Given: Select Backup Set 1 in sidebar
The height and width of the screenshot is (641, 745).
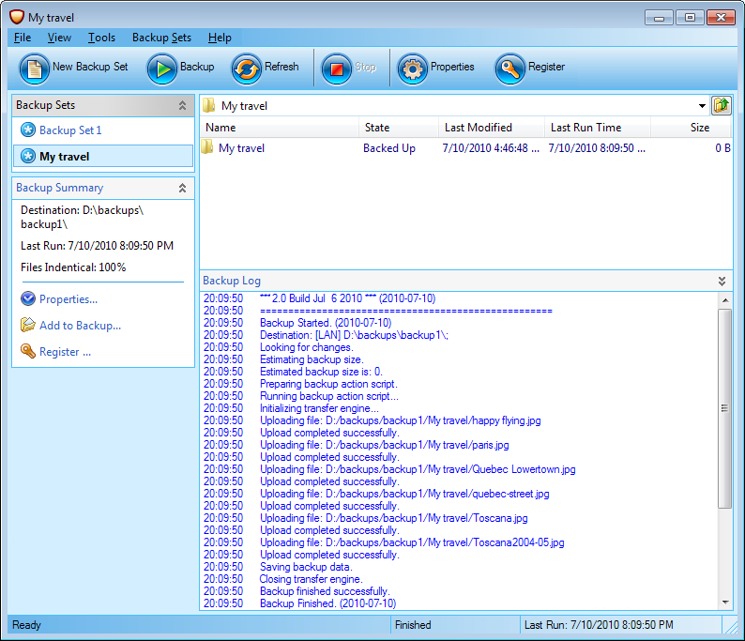Looking at the screenshot, I should (x=70, y=130).
